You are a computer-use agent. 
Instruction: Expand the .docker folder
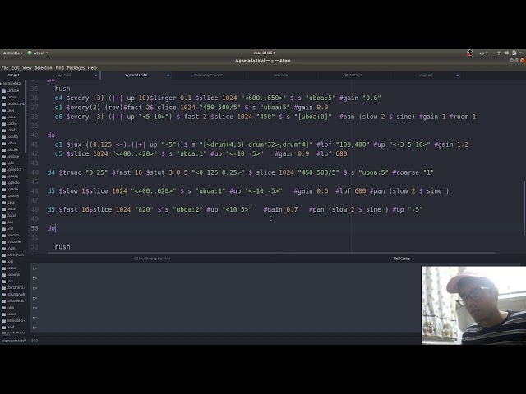tap(13, 149)
